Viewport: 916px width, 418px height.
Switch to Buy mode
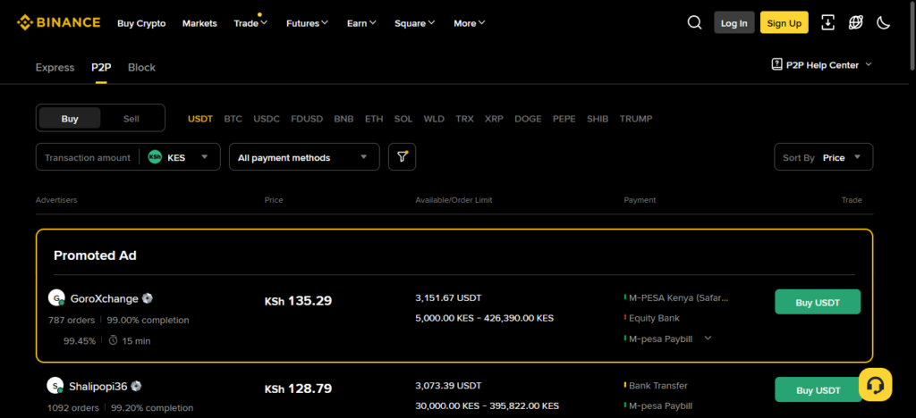pos(70,119)
